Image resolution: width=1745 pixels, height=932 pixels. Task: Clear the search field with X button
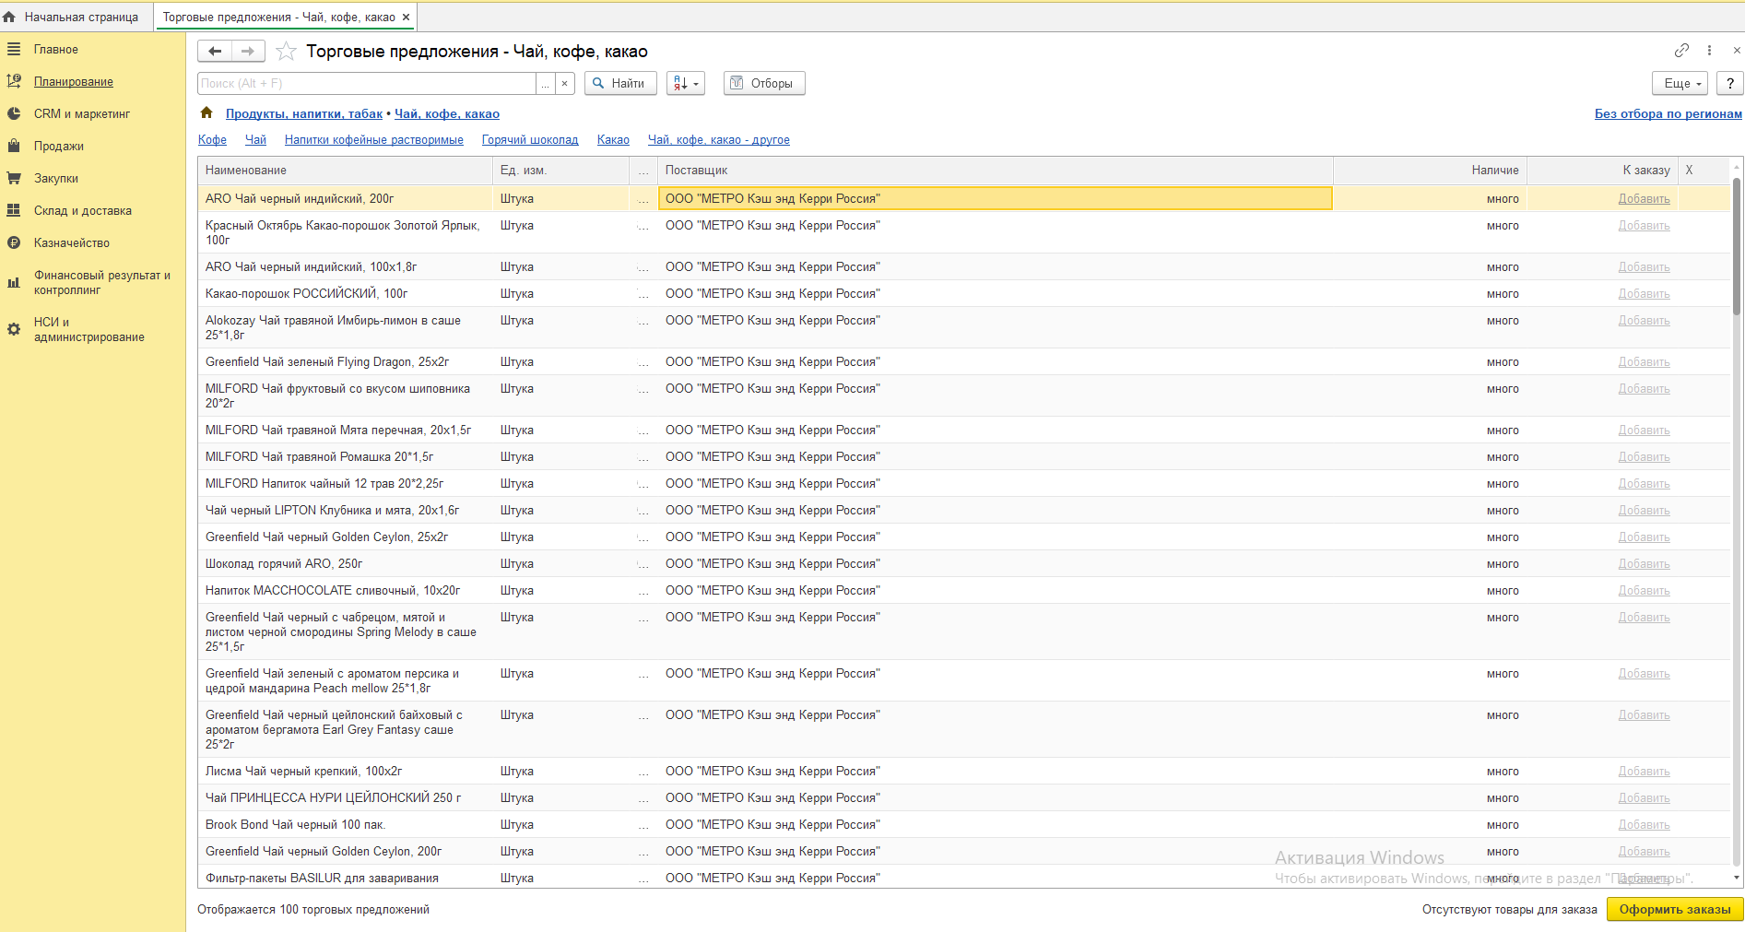pos(565,83)
